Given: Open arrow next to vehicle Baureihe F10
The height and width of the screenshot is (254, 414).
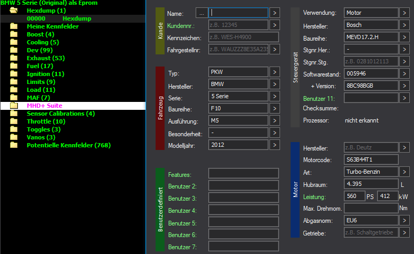Looking at the screenshot, I should 275,109.
